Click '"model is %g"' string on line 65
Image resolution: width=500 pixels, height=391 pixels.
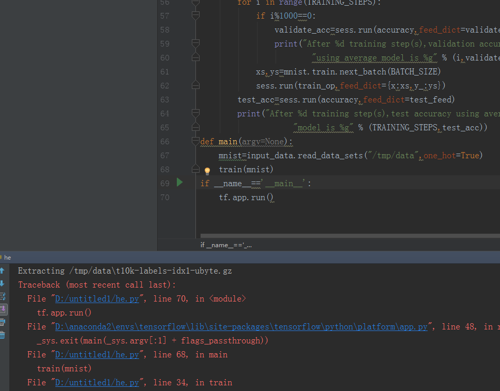coord(323,128)
